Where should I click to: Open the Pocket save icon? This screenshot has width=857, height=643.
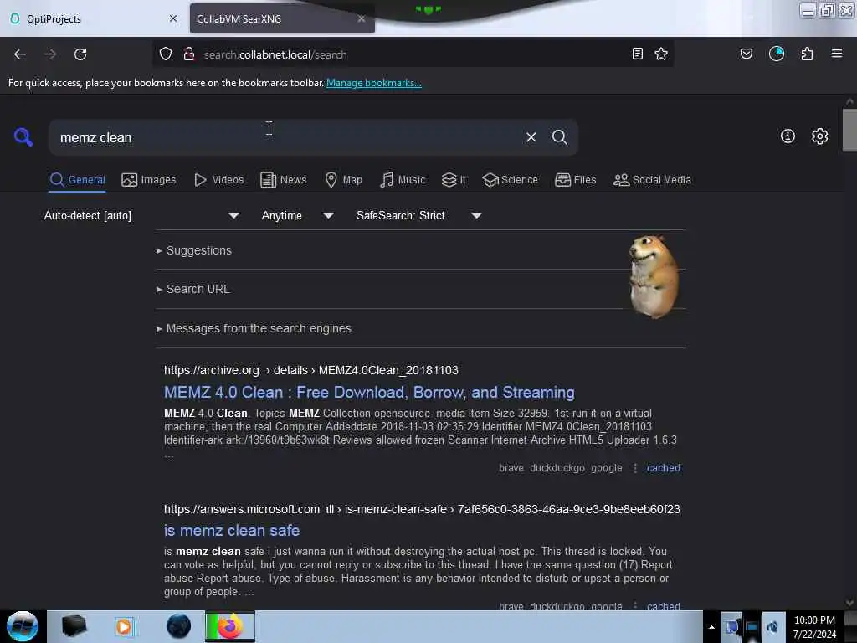(747, 54)
